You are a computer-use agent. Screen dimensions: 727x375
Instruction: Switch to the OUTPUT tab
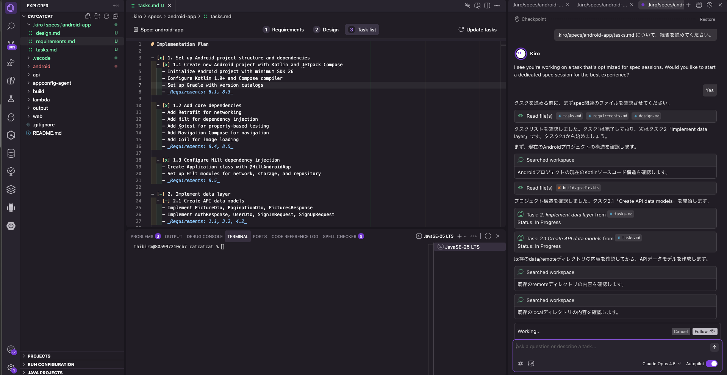pyautogui.click(x=174, y=237)
